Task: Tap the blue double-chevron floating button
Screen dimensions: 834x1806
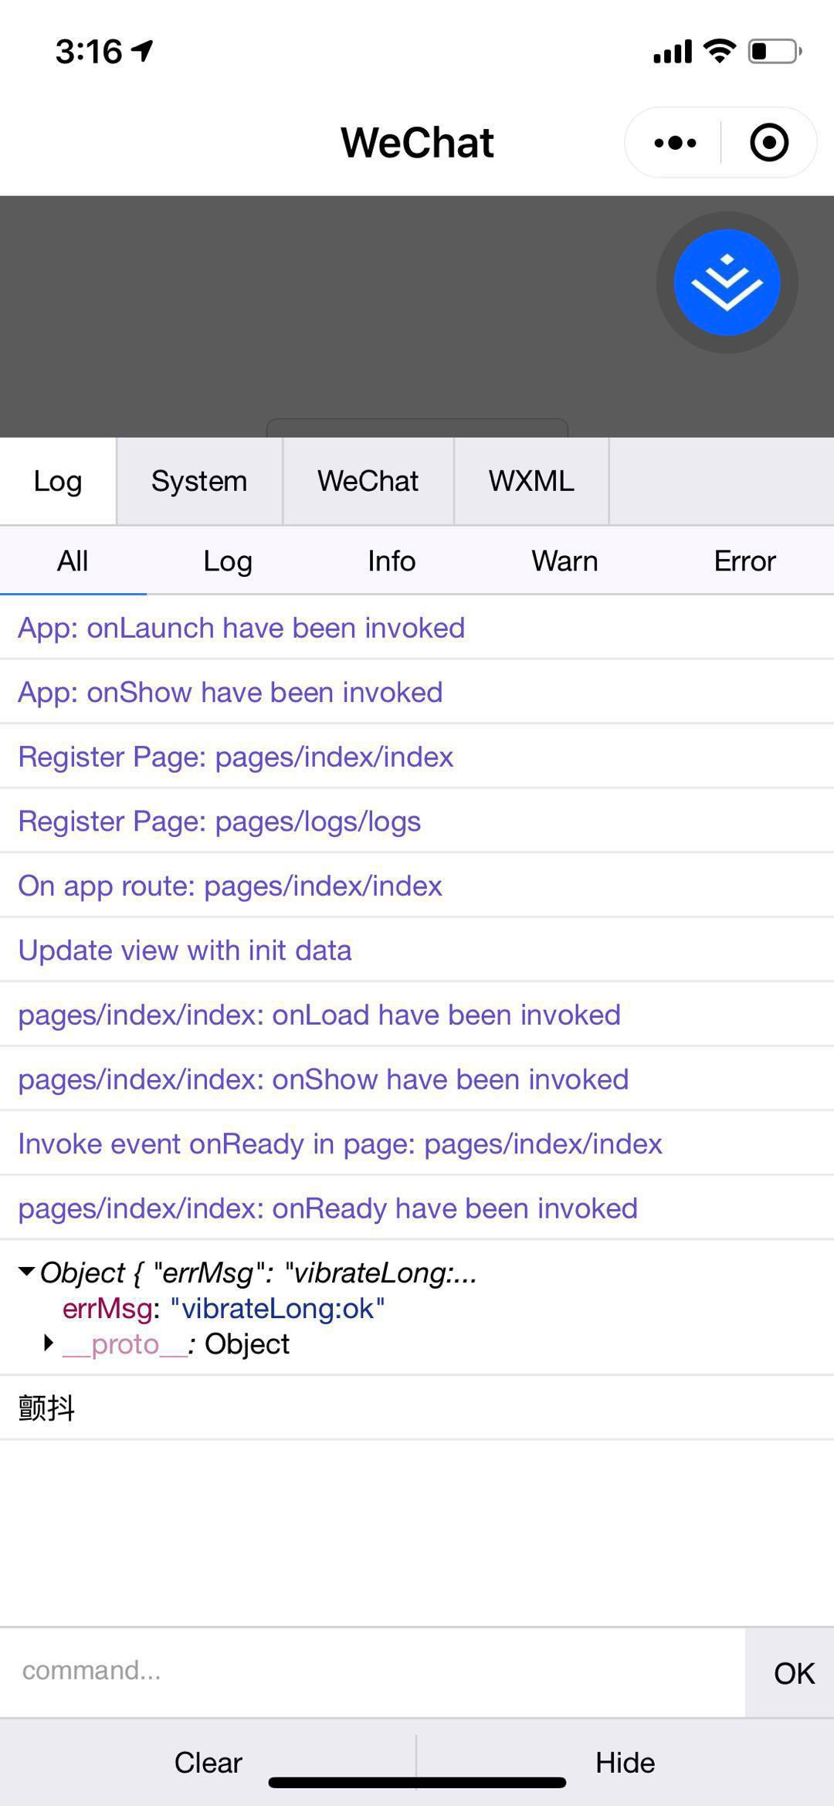Action: click(727, 283)
